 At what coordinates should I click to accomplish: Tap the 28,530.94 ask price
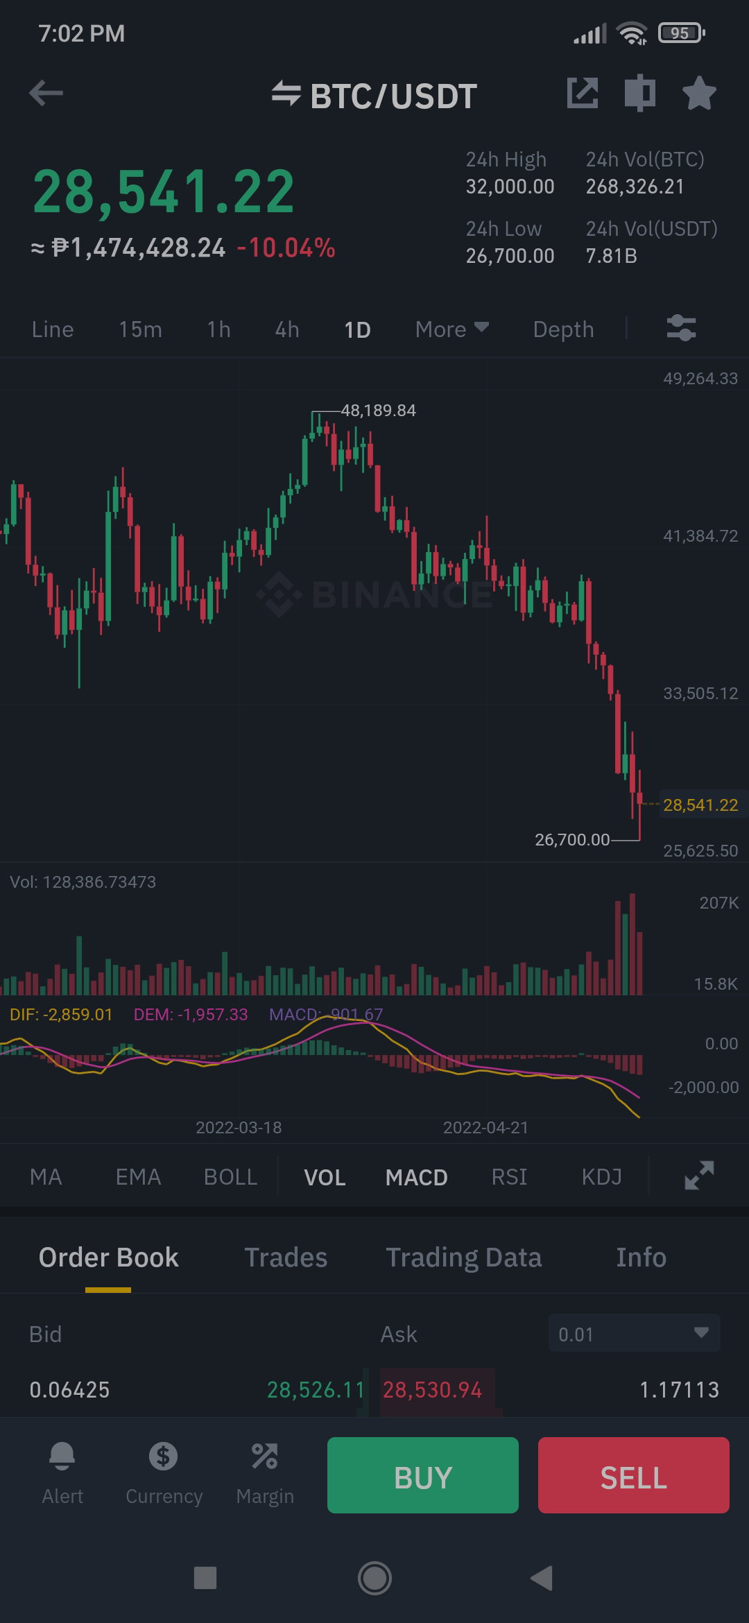[432, 1389]
